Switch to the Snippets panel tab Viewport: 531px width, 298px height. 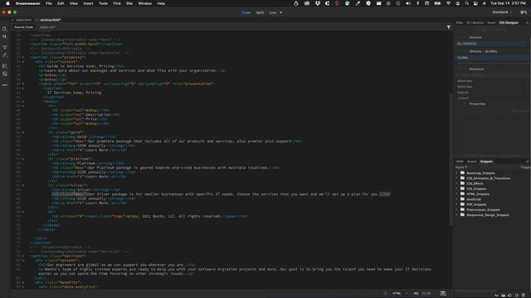[486, 161]
